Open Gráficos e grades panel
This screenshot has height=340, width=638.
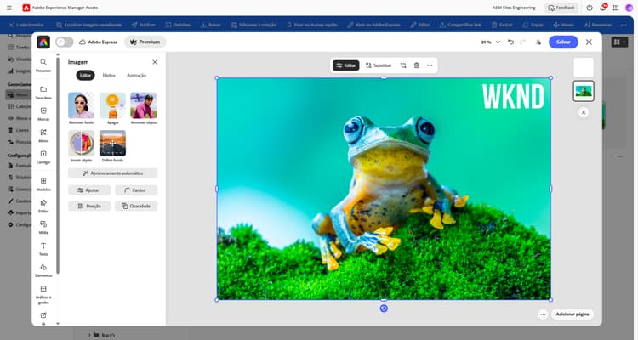tap(43, 294)
